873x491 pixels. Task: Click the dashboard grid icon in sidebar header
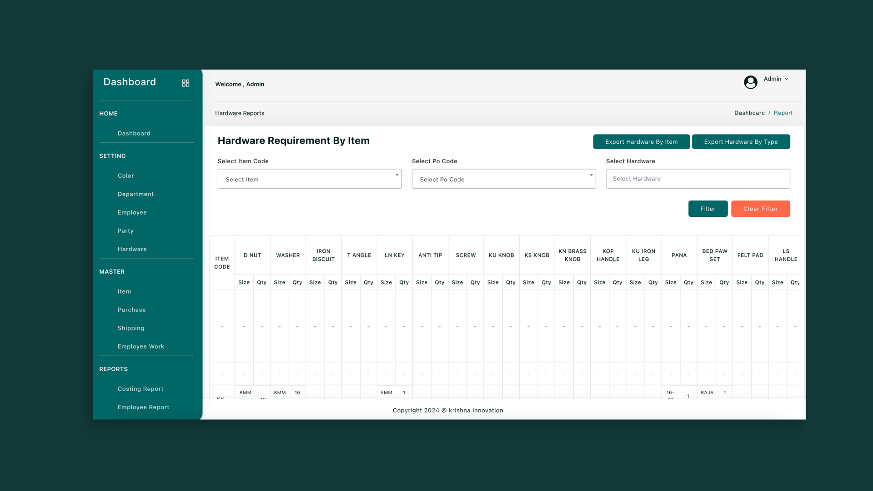pyautogui.click(x=186, y=83)
